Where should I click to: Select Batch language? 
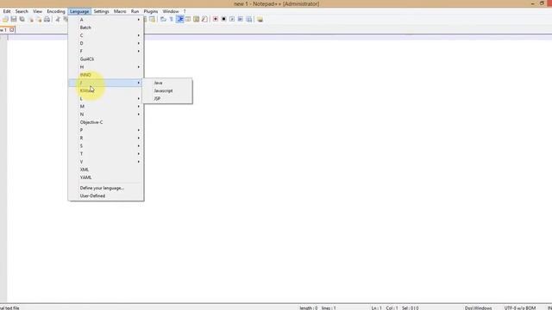[106, 28]
